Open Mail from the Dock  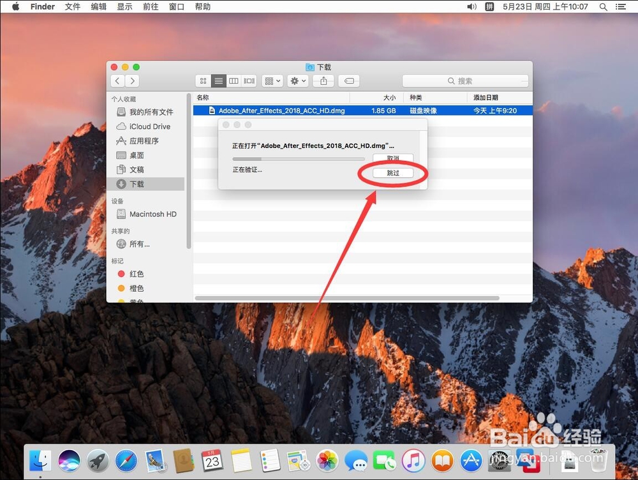tap(155, 461)
